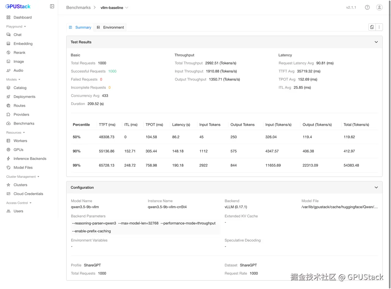
Task: Click the Workers icon in sidebar
Action: 8,141
